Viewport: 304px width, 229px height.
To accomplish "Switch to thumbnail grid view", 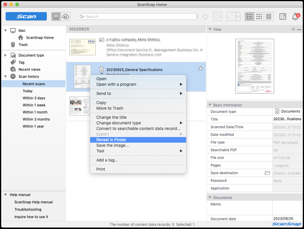I will pyautogui.click(x=259, y=17).
